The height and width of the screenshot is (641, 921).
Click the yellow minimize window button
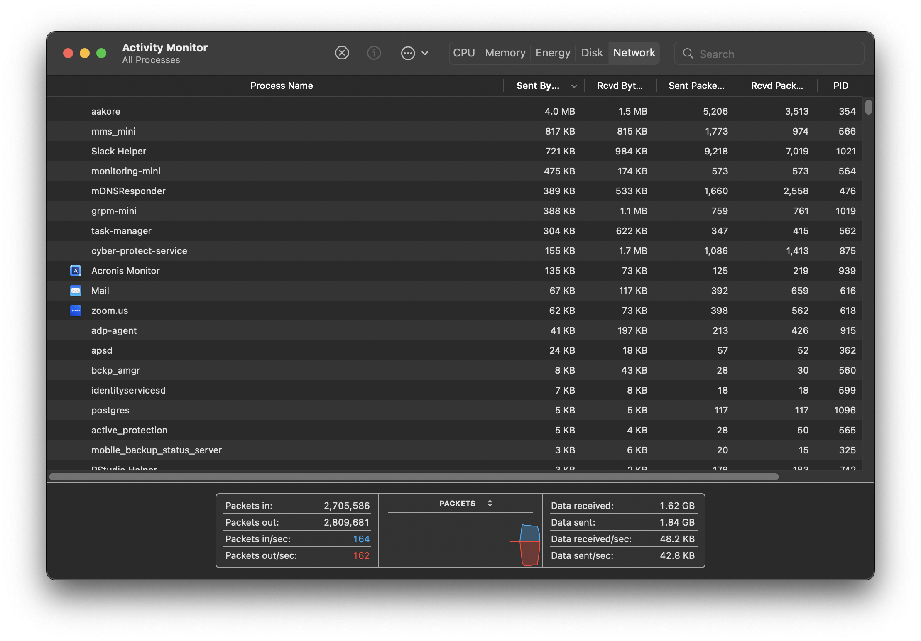point(85,53)
